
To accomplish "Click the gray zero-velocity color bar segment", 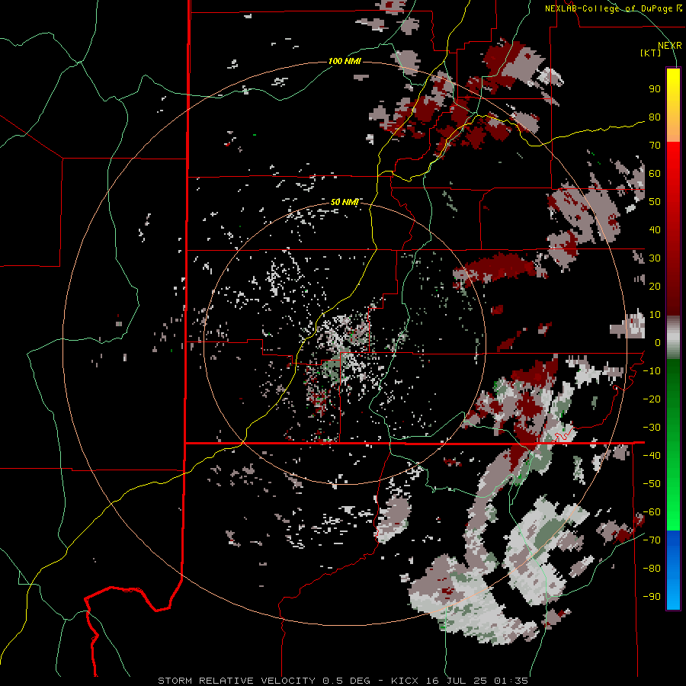I will 673,338.
